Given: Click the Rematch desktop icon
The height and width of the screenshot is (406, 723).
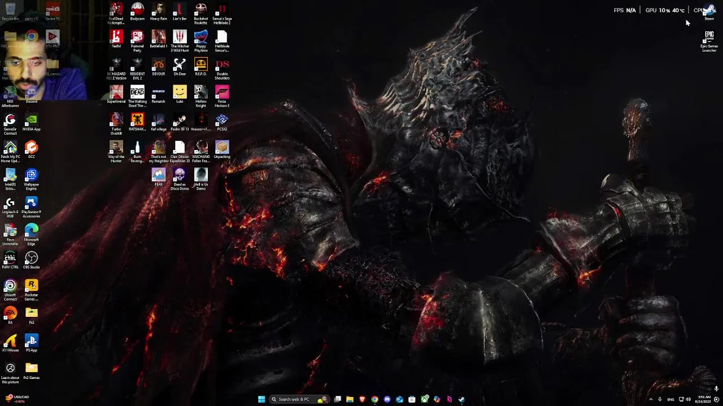Looking at the screenshot, I should tap(158, 95).
